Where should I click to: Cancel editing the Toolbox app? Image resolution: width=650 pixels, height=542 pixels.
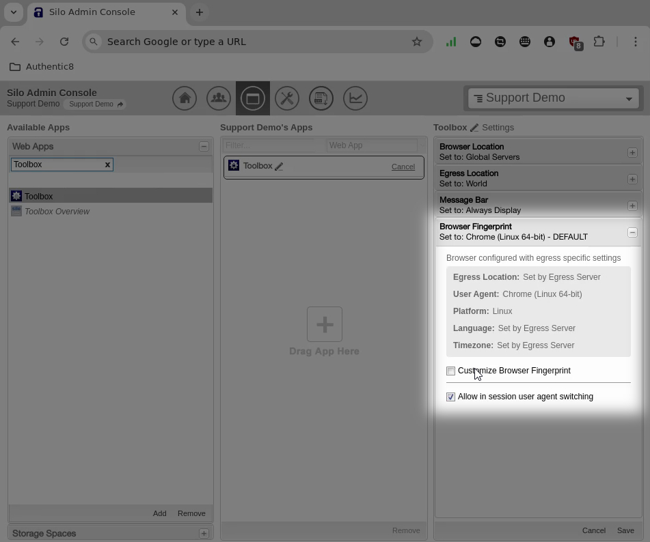(x=403, y=167)
